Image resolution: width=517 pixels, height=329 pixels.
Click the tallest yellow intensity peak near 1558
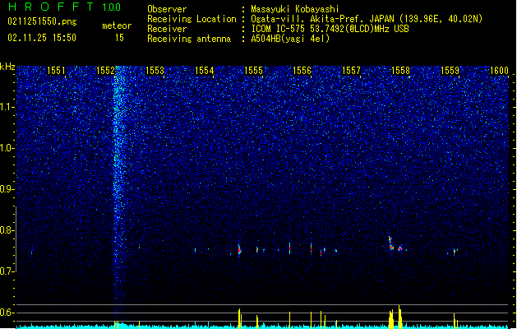[x=399, y=316]
